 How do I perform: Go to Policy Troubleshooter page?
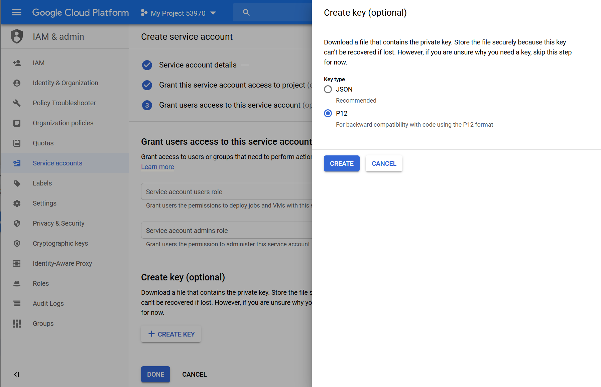(x=65, y=103)
